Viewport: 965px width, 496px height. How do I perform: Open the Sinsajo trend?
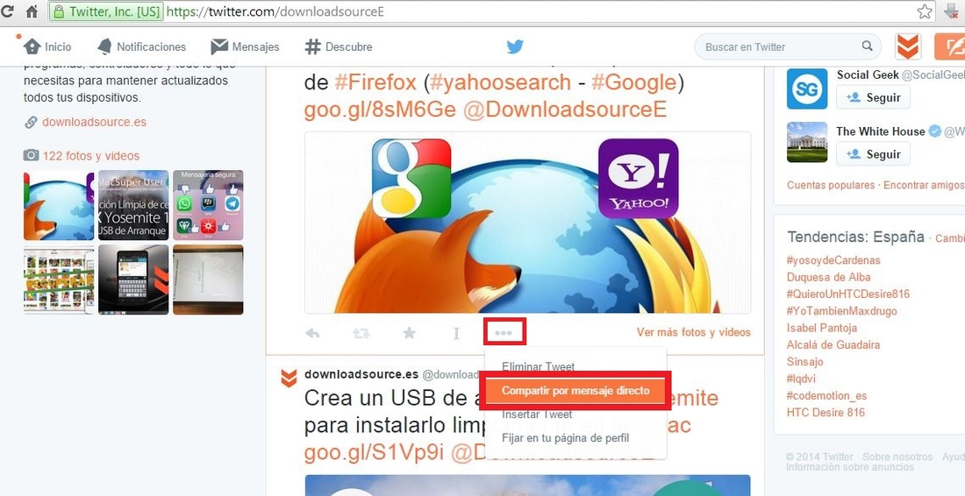click(x=804, y=361)
